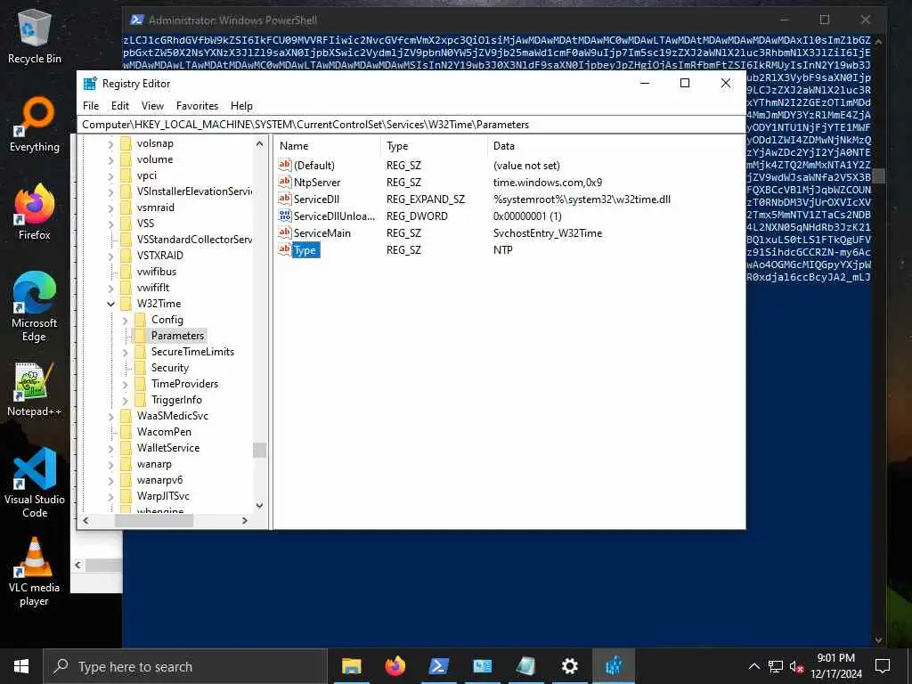Select the Parameters key in tree
This screenshot has width=912, height=684.
pos(177,336)
